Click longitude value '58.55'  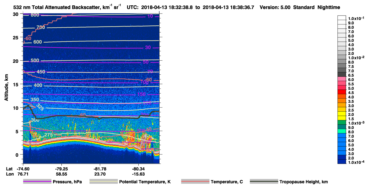pyautogui.click(x=61, y=174)
